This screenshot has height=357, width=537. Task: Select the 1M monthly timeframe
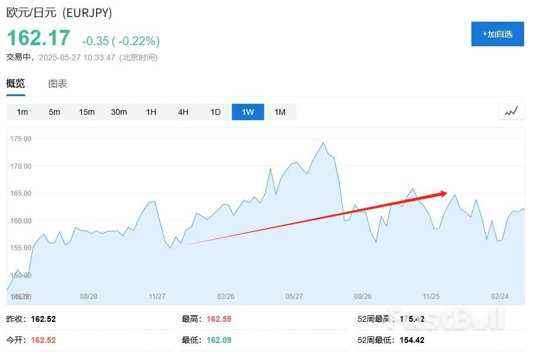[279, 111]
